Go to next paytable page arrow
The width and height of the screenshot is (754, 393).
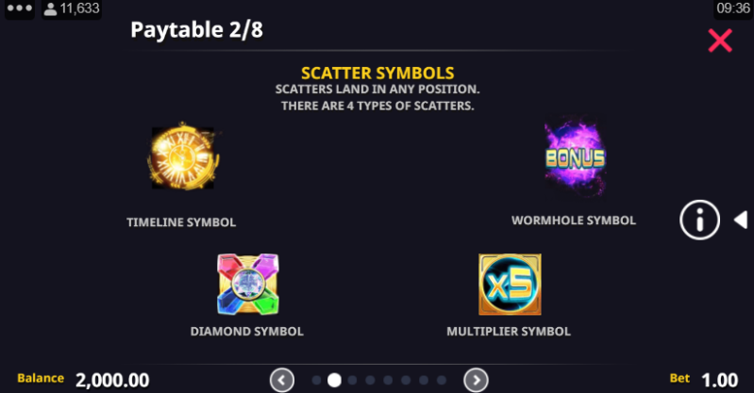tap(476, 381)
